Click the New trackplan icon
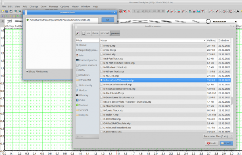 coord(2,11)
